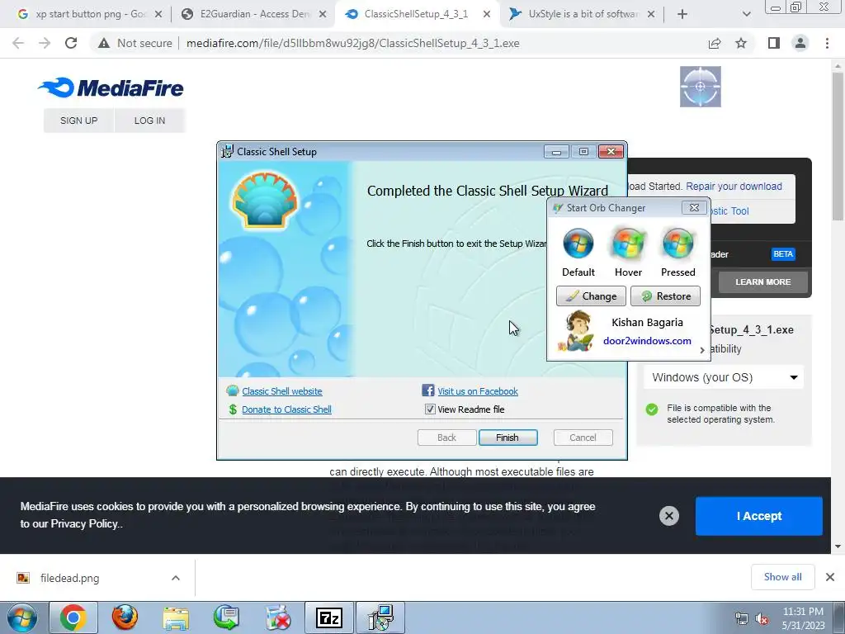This screenshot has height=634, width=845.
Task: Expand filedead.png download options chevron
Action: tap(176, 578)
